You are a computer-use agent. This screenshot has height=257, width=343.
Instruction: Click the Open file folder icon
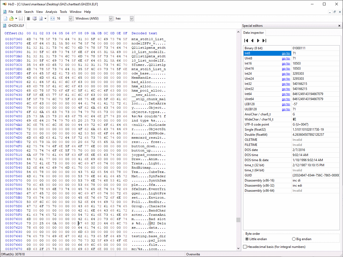tap(11, 18)
